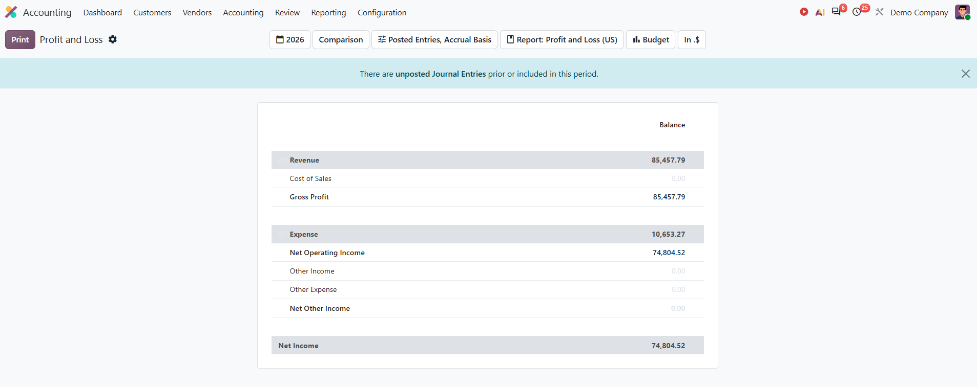977x387 pixels.
Task: Open the gear settings next to Profit and Loss
Action: (x=113, y=39)
